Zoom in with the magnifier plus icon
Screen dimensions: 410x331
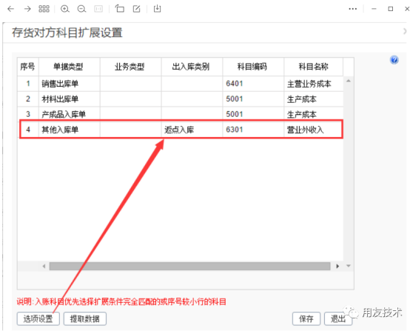[x=65, y=9]
